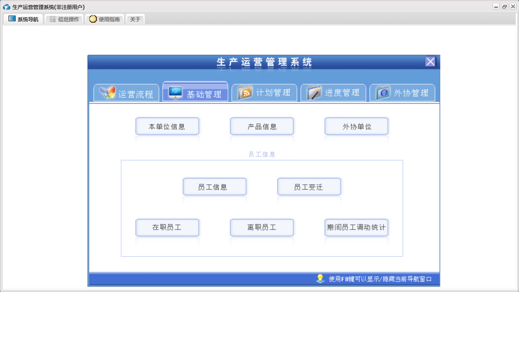The height and width of the screenshot is (338, 519).
Task: Switch to the 基础管理 tab
Action: coord(195,92)
